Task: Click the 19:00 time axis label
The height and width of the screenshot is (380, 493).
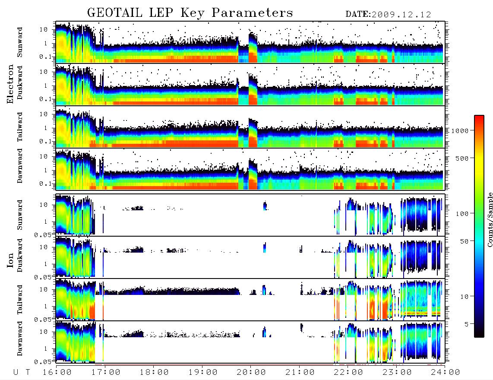Action: click(203, 373)
